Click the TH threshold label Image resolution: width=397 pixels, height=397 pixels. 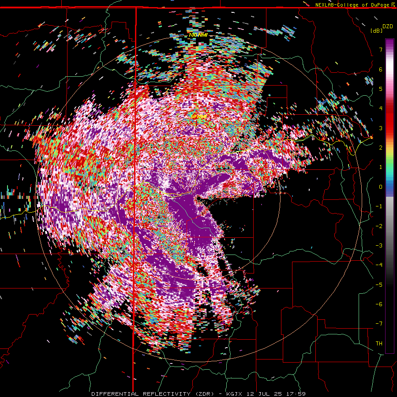pos(379,344)
